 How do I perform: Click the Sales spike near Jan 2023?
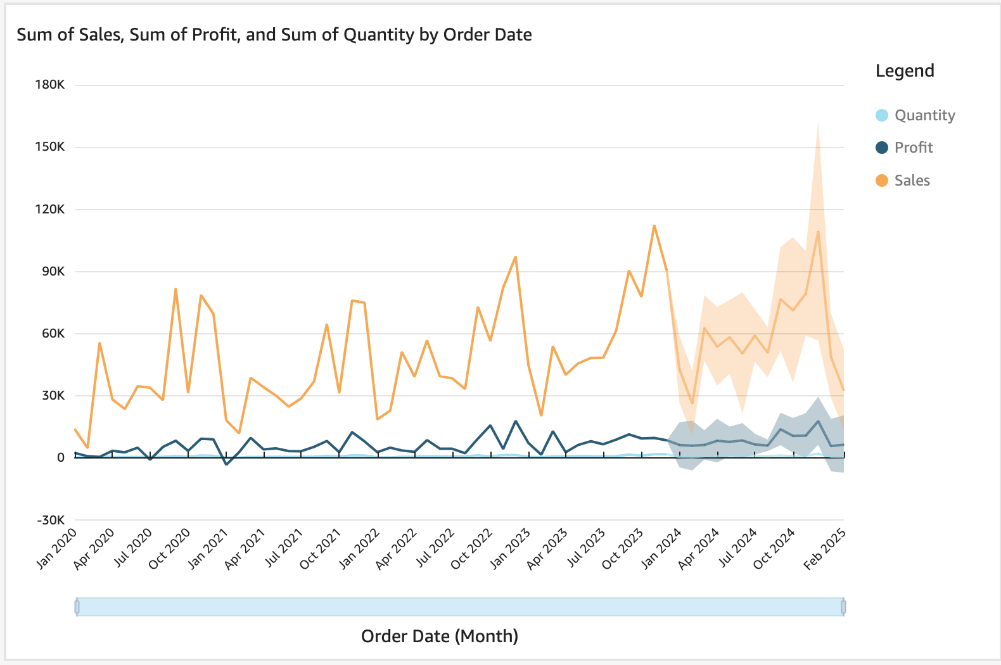point(515,257)
